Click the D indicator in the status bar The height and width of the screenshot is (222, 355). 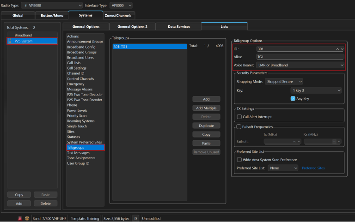pos(136,218)
